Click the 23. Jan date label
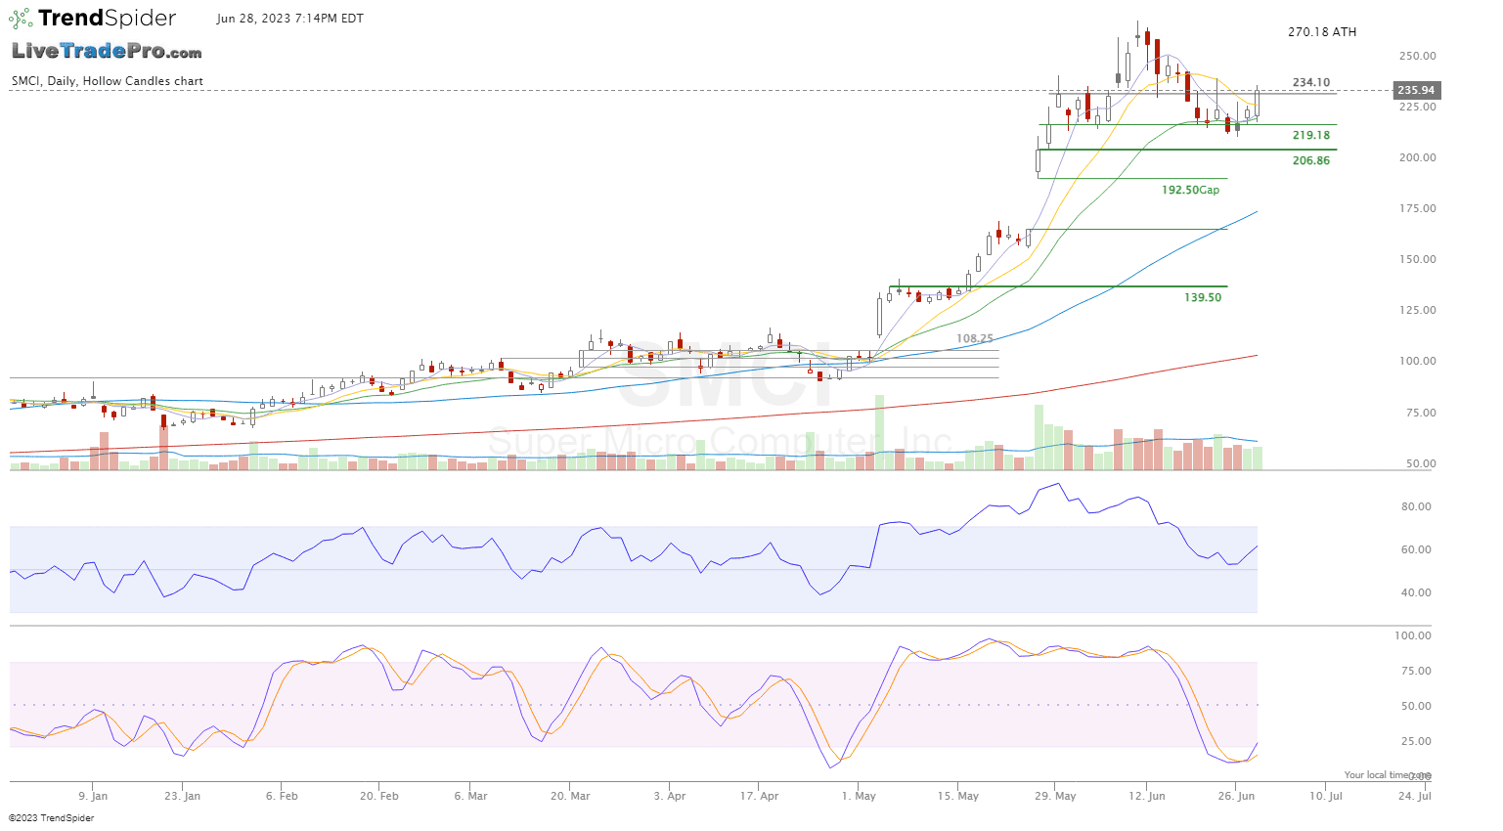This screenshot has width=1503, height=831. 183,796
